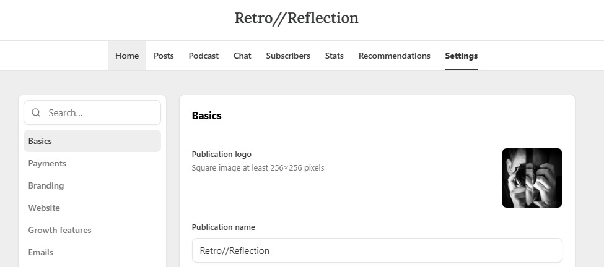The width and height of the screenshot is (604, 267).
Task: Open the Stats tab
Action: pyautogui.click(x=334, y=56)
